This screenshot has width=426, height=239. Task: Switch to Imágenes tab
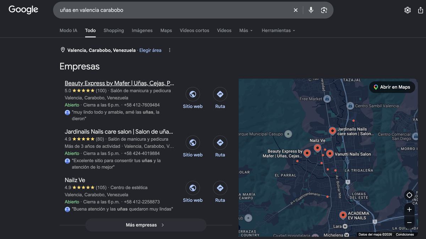(142, 30)
